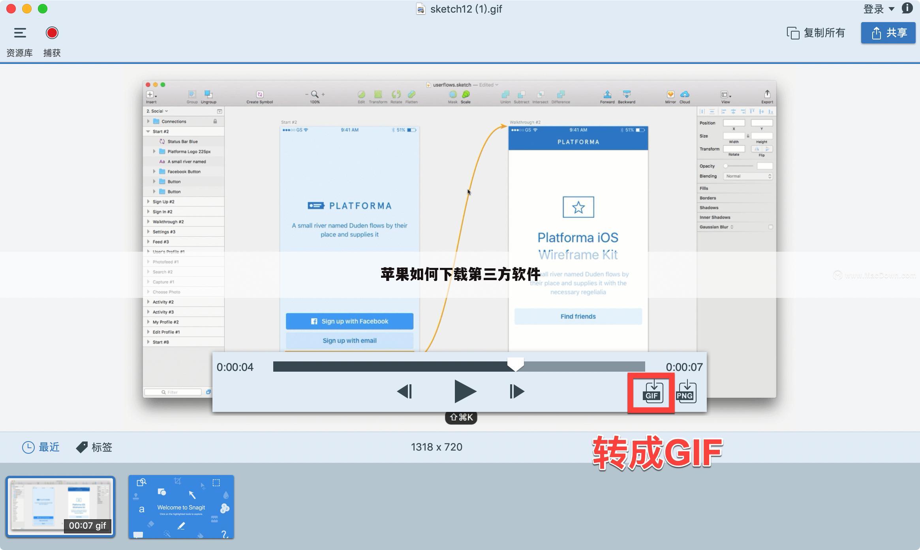Step back one frame in the player
Viewport: 920px width, 550px height.
click(x=404, y=391)
